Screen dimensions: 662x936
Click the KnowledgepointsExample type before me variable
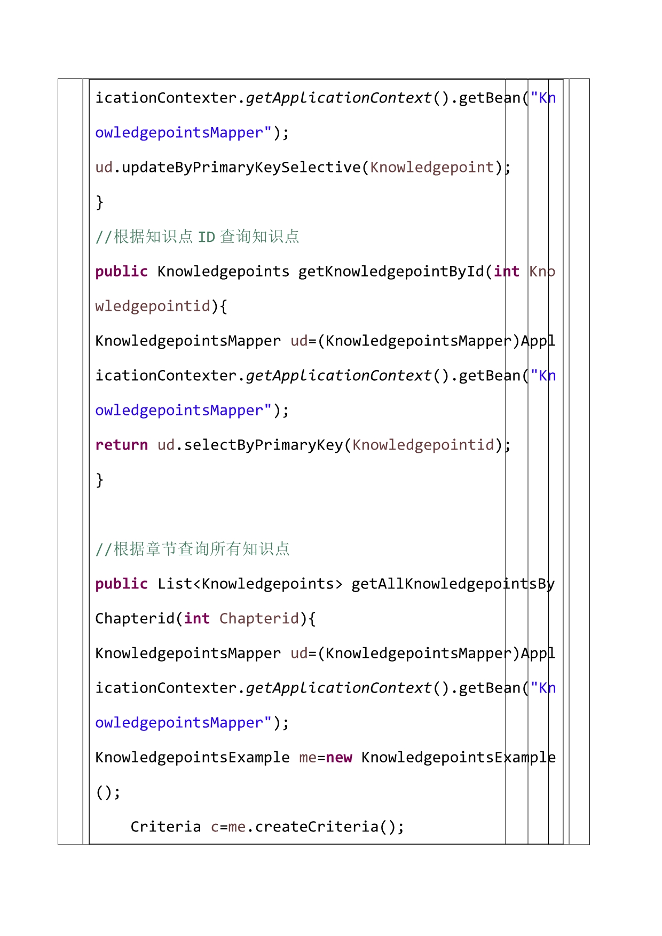coord(192,758)
